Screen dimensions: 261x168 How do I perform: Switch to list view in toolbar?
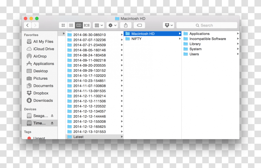click(x=71, y=25)
